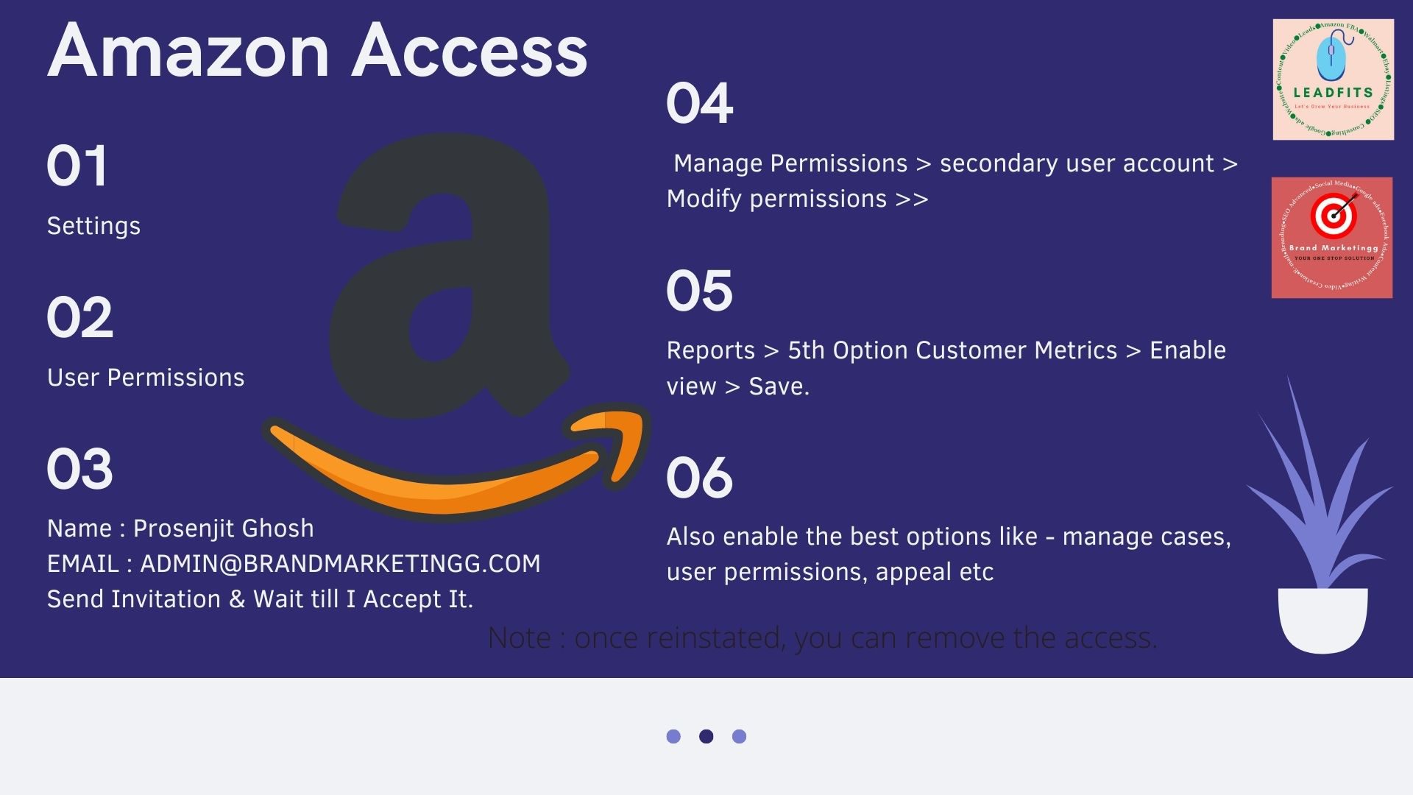Open step 03 invitation send menu
This screenshot has width=1413, height=795.
pos(260,599)
